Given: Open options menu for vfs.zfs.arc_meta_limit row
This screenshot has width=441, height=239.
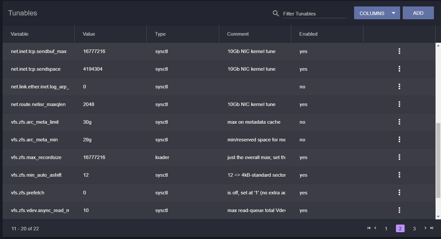Looking at the screenshot, I should pos(399,122).
